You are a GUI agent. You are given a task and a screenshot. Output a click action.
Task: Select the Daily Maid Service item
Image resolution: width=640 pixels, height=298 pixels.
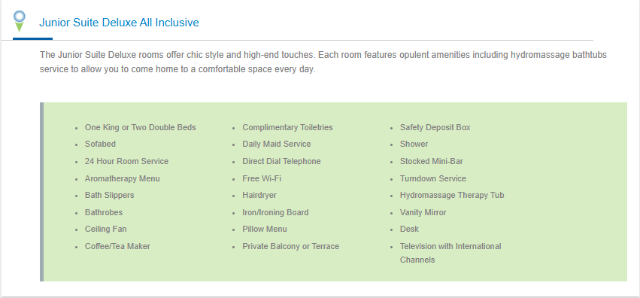click(x=276, y=144)
